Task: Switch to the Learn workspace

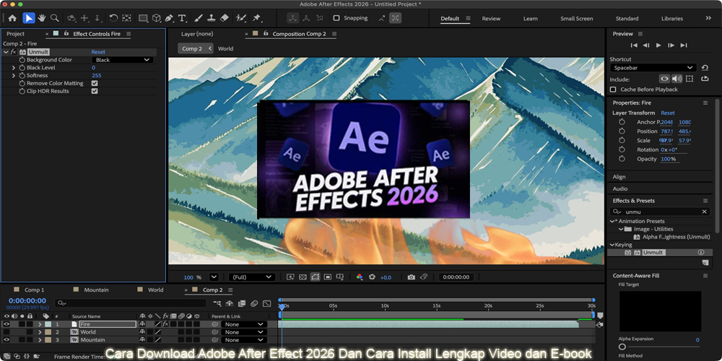Action: point(531,19)
